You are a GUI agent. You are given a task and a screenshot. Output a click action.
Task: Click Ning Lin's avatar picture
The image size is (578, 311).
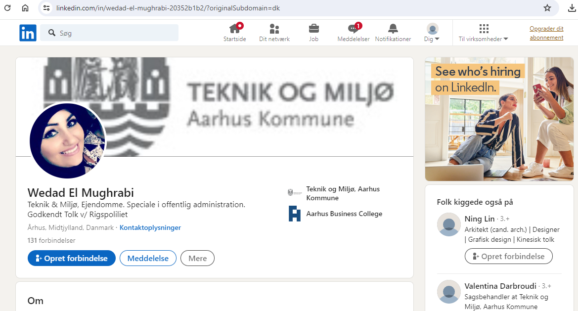[448, 224]
